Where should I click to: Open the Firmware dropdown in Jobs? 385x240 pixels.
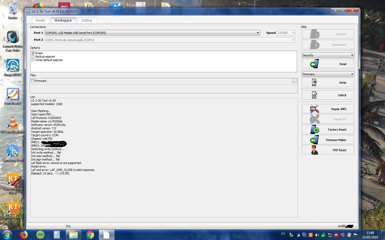point(328,74)
